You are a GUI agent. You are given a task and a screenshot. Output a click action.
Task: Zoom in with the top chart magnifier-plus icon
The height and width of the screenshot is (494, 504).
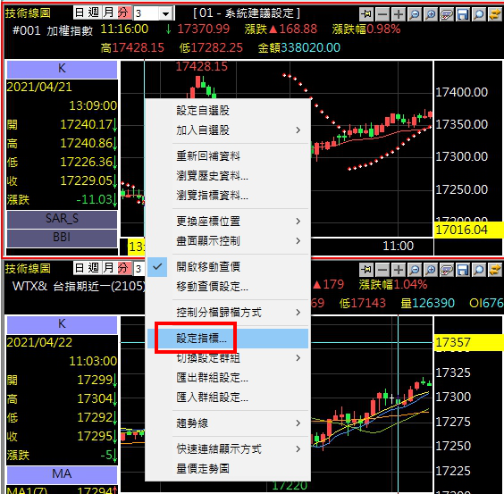click(431, 13)
